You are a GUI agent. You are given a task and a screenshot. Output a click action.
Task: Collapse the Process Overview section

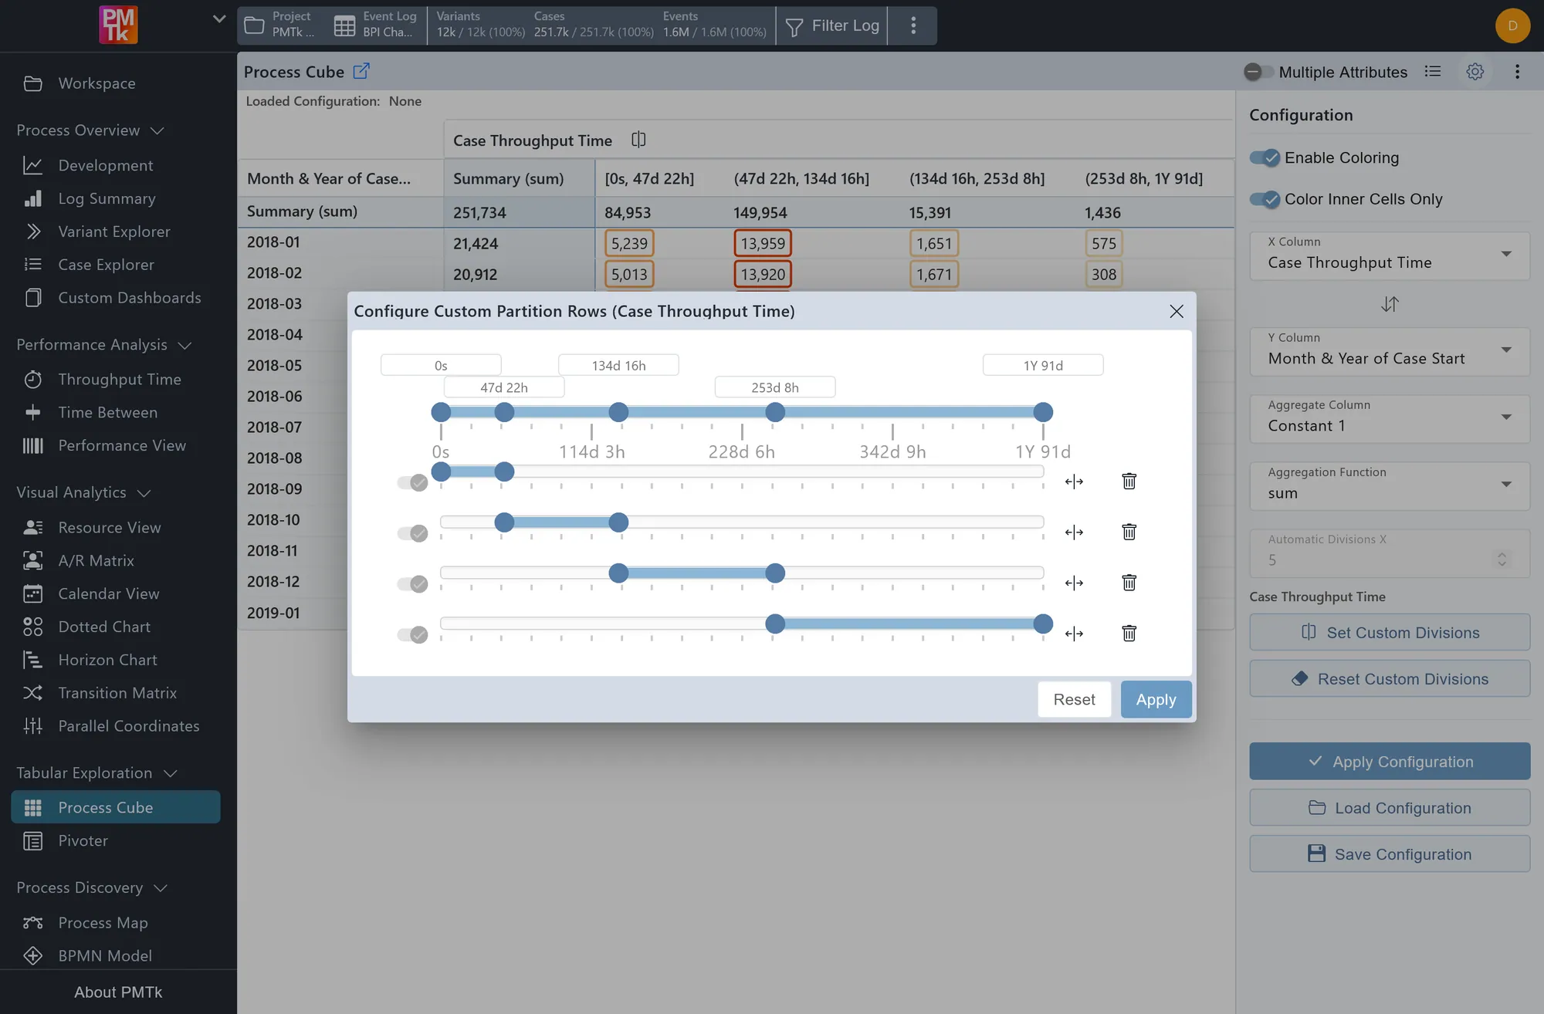[90, 130]
